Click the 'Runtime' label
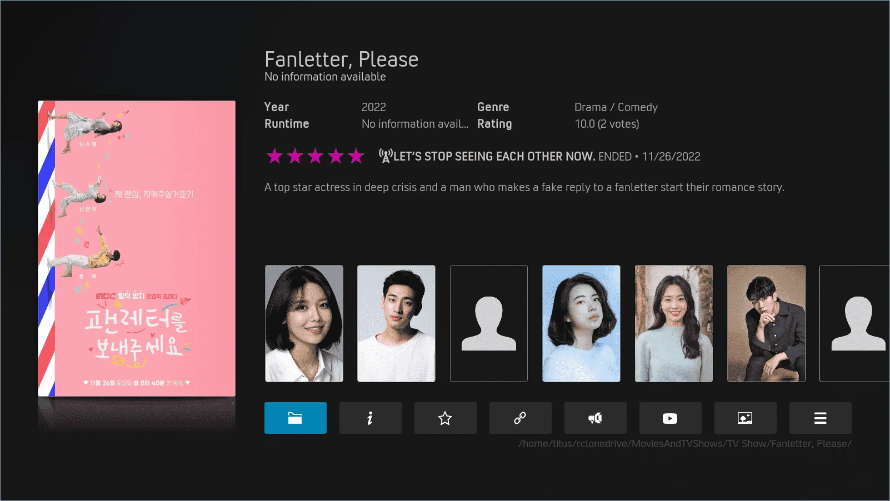Viewport: 890px width, 501px height. 287,124
